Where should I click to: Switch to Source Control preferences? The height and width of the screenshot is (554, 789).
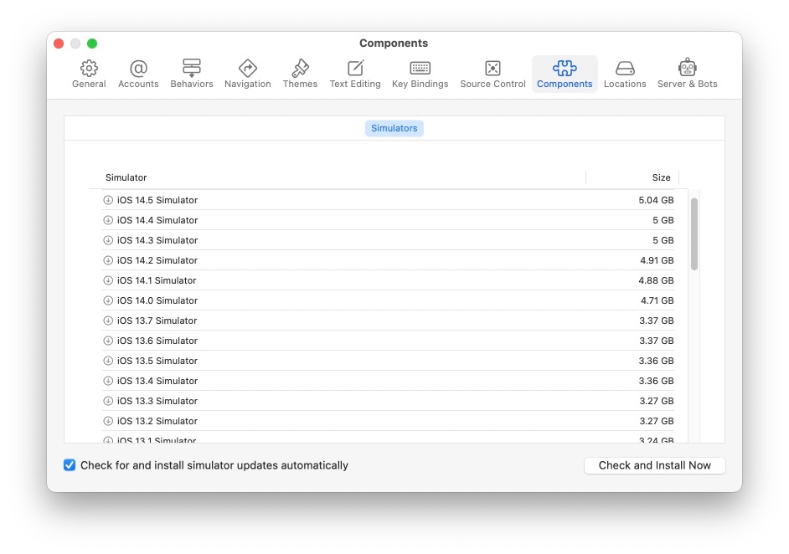click(x=492, y=74)
